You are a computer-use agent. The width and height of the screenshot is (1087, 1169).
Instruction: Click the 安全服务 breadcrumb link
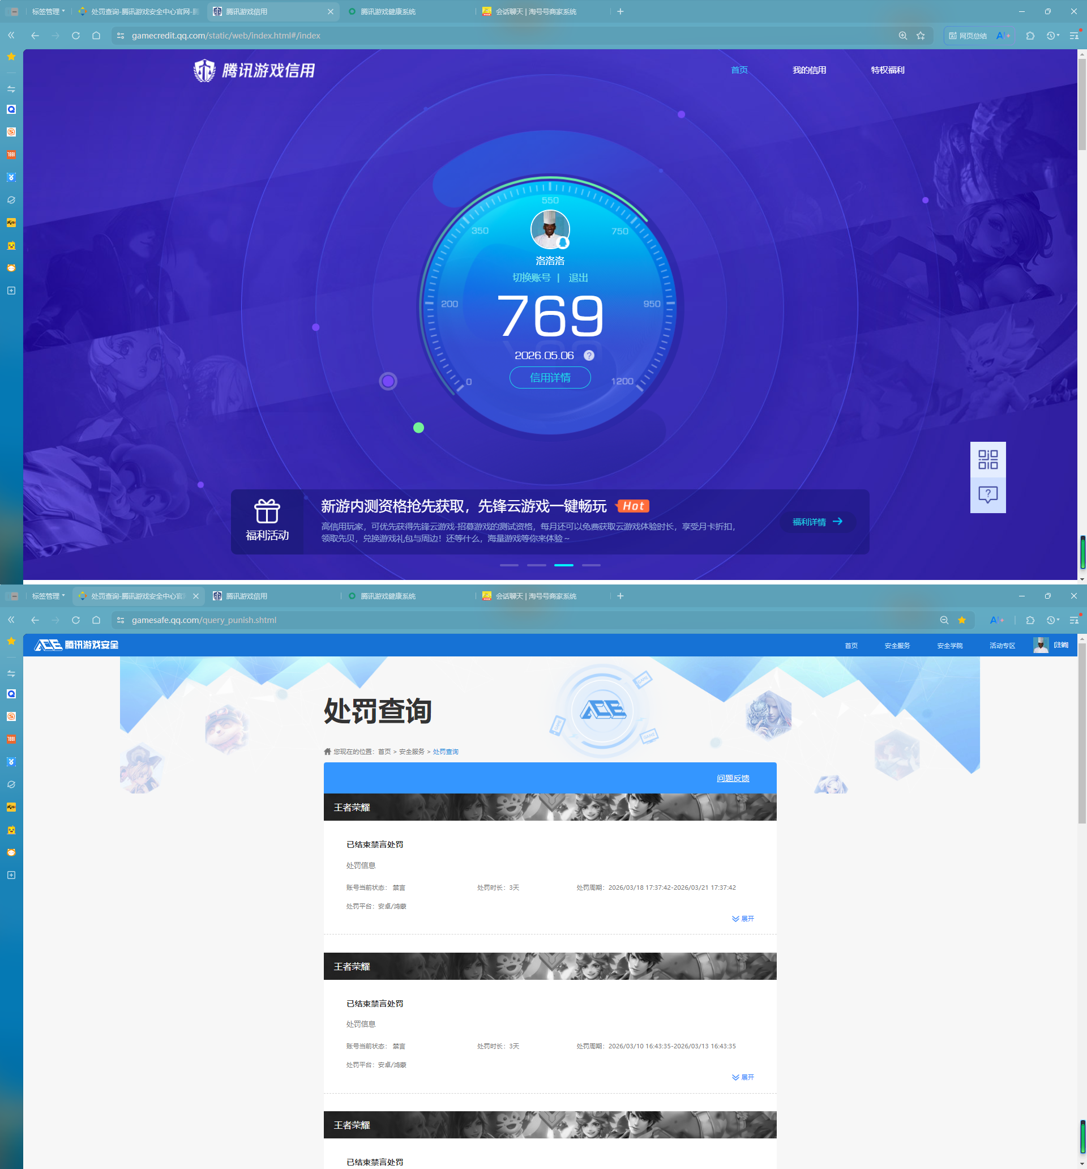[x=412, y=752]
